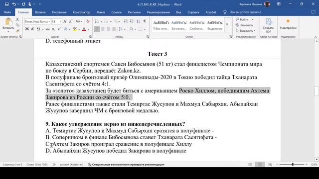Click the vertical scrollbar thumb

point(317,91)
